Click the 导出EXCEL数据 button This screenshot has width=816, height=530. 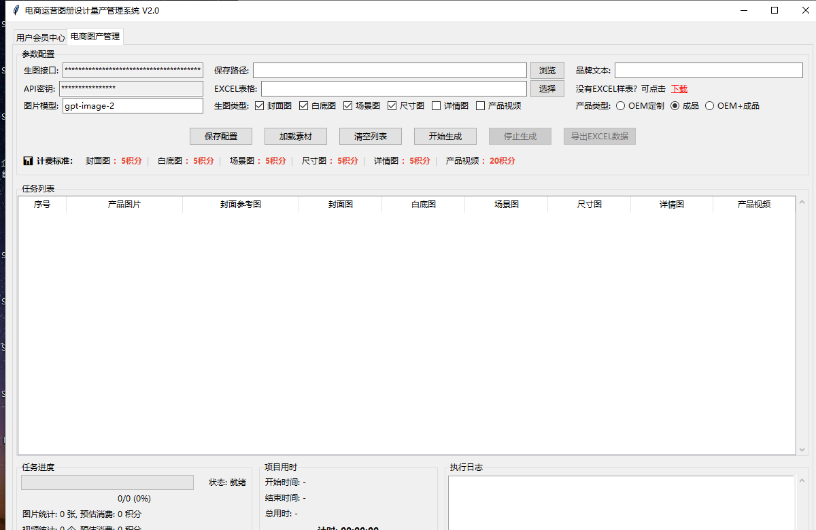600,137
